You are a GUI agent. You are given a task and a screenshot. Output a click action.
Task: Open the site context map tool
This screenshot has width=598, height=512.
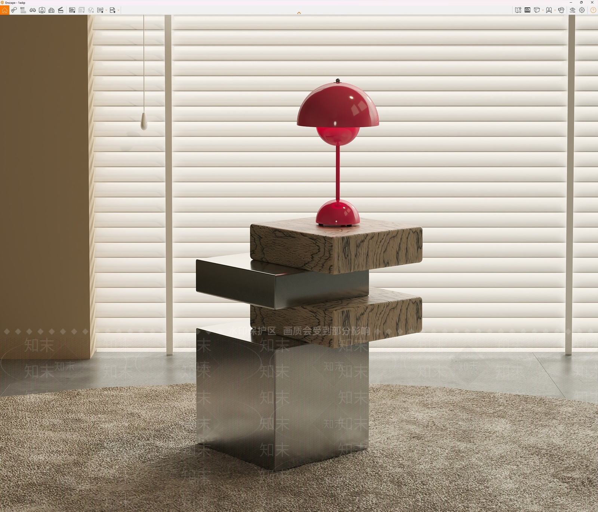pos(518,10)
